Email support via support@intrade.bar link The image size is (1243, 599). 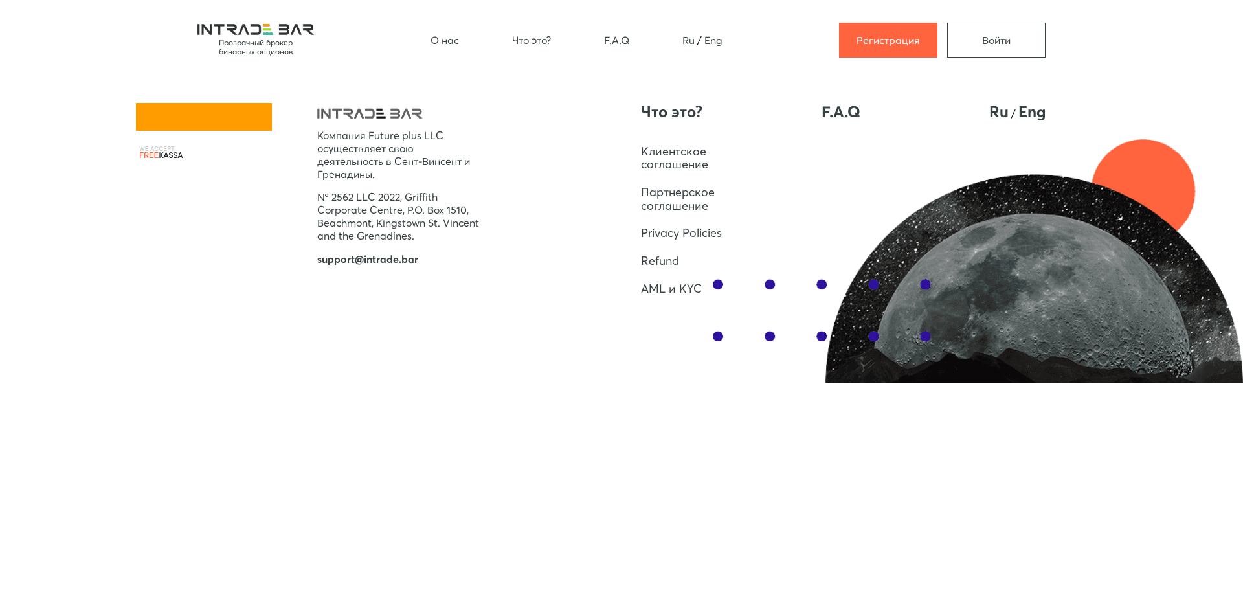(367, 259)
